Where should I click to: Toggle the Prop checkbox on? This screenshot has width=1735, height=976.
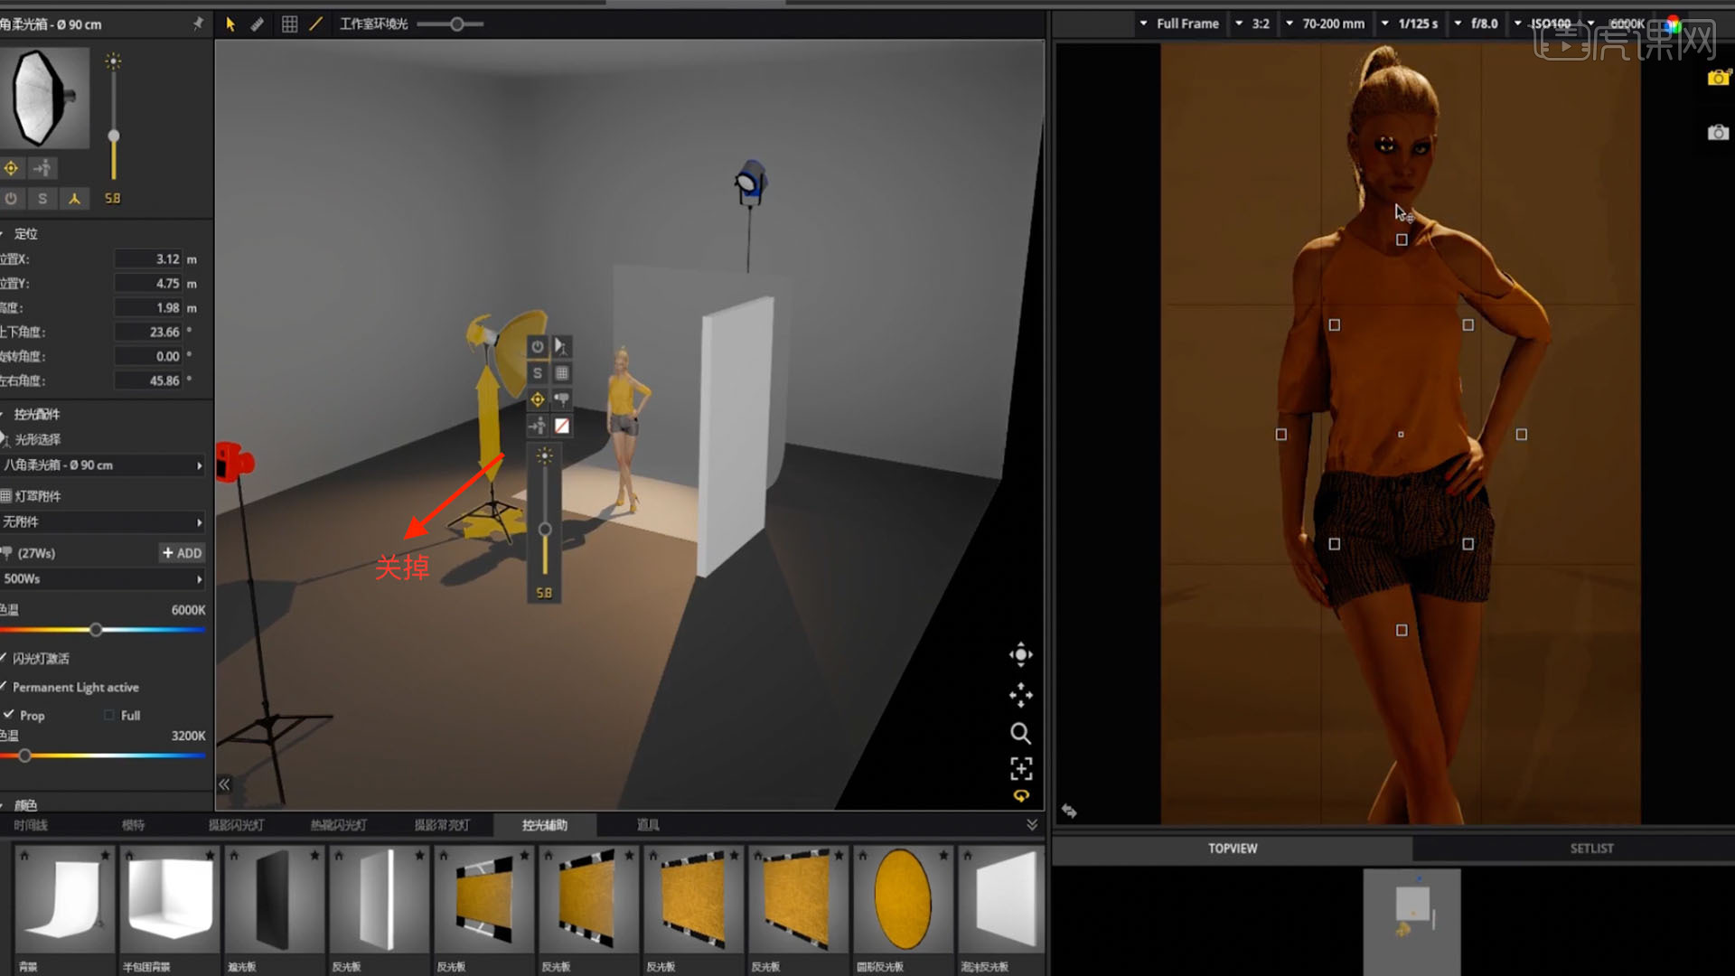11,714
